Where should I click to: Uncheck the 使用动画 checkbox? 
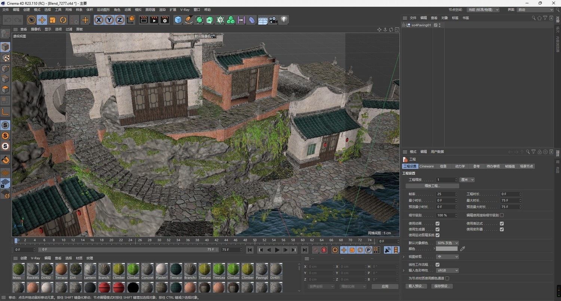(x=438, y=223)
